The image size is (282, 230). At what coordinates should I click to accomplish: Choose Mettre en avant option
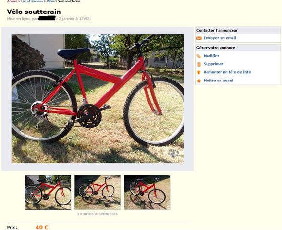click(x=218, y=80)
